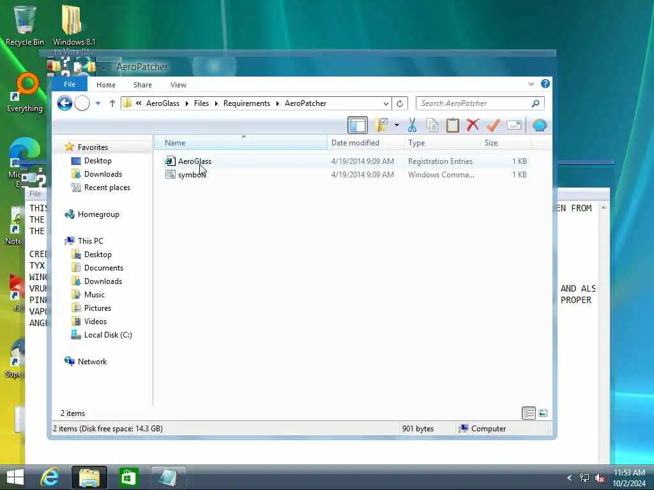Open properties with the orange checkmark icon

pyautogui.click(x=493, y=125)
